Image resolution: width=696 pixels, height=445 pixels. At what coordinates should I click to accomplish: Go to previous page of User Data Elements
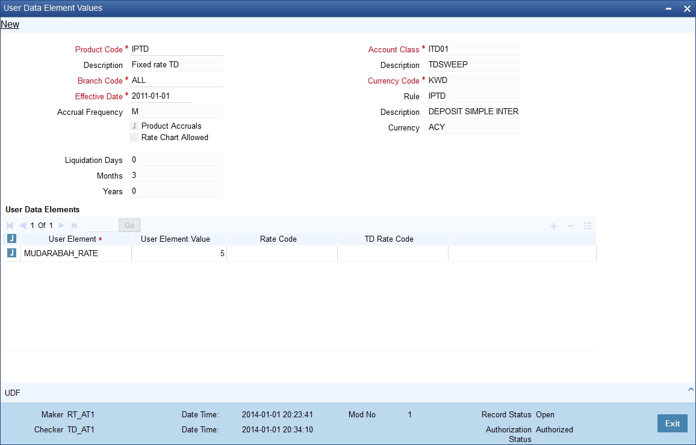[23, 226]
